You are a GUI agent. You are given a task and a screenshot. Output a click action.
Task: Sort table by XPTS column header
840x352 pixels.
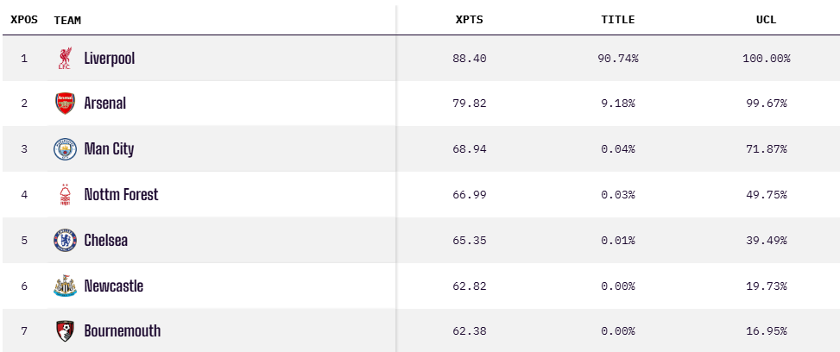[x=470, y=20]
